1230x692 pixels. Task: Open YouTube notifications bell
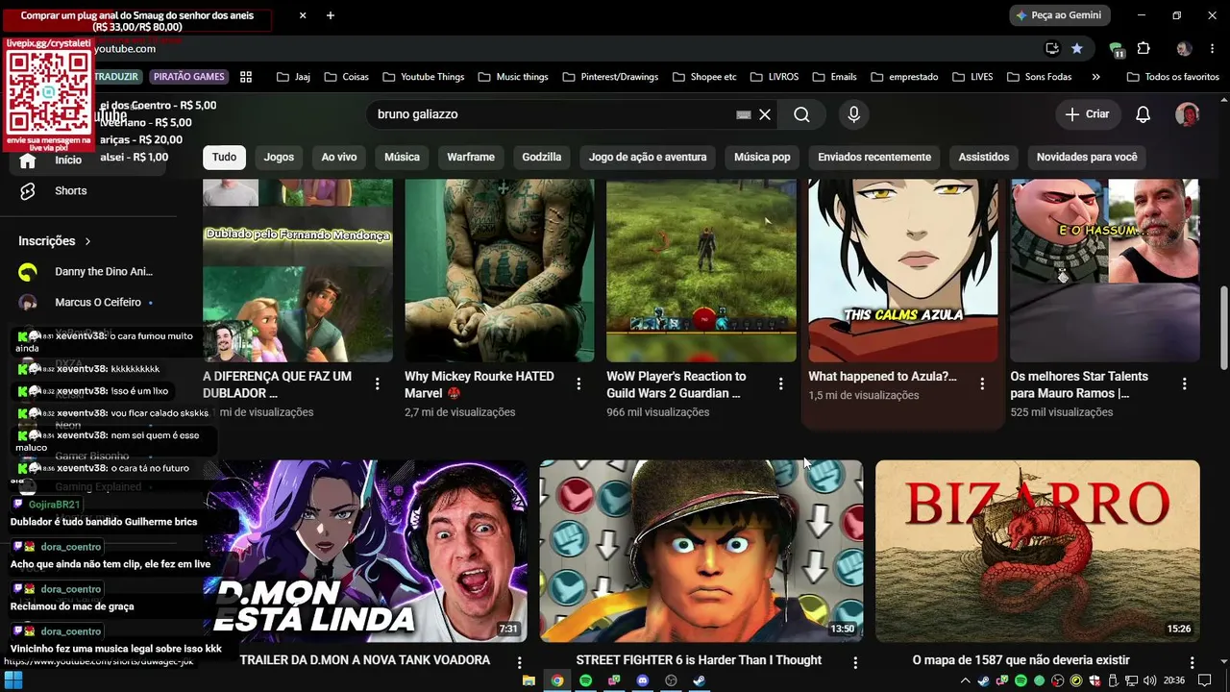tap(1143, 114)
